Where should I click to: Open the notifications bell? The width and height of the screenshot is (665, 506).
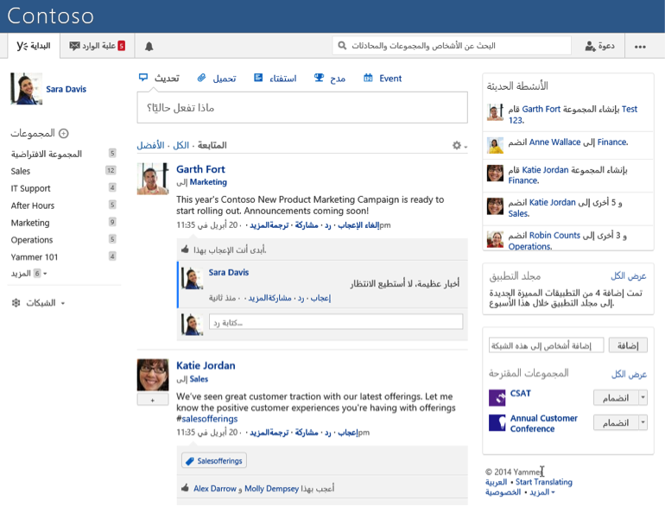[x=149, y=47]
